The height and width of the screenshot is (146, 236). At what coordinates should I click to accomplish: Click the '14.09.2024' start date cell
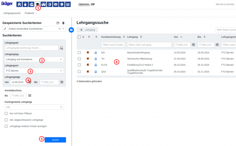pyautogui.click(x=180, y=52)
